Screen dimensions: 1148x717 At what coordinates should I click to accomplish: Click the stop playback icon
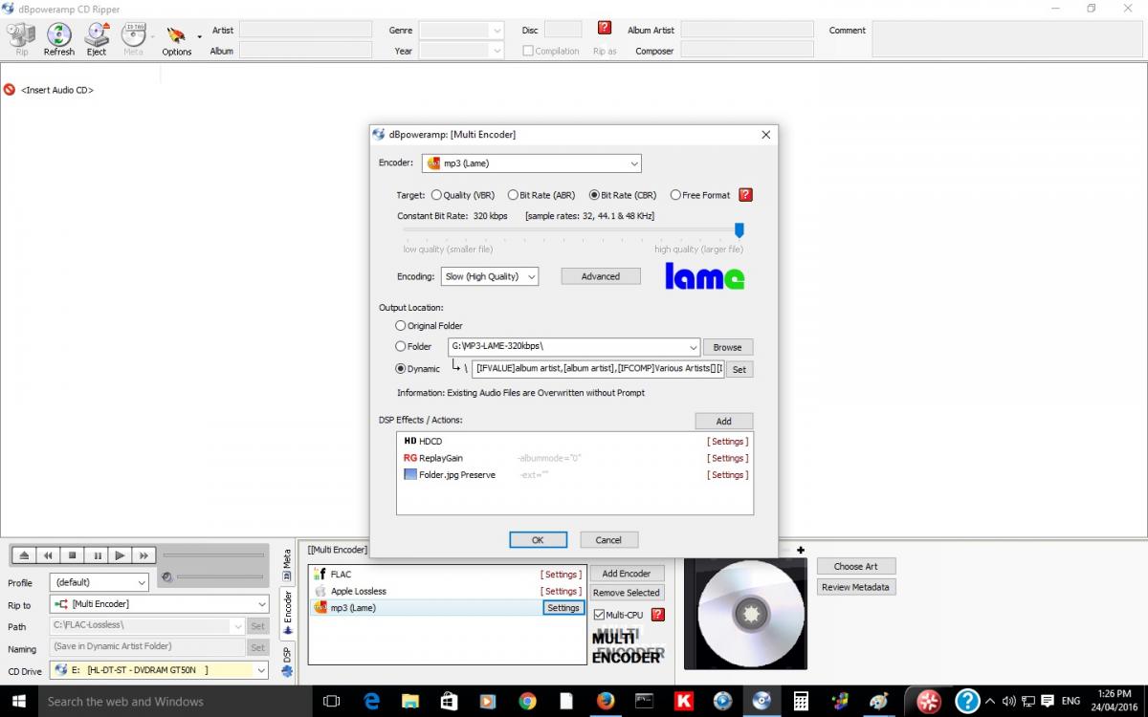tap(72, 555)
